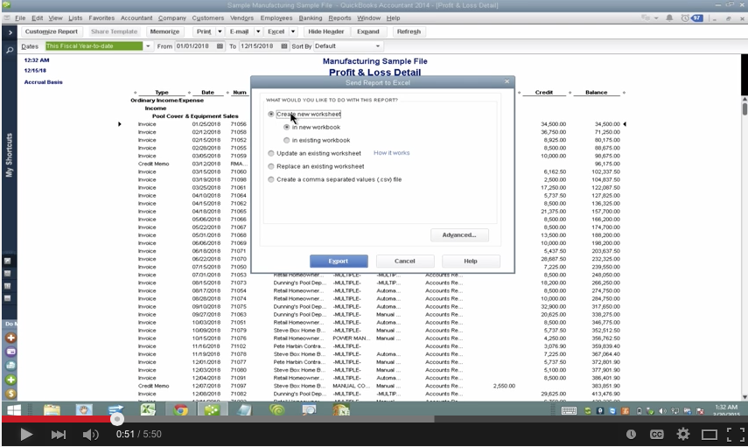Click the Credit column header
The image size is (748, 447).
coord(544,93)
